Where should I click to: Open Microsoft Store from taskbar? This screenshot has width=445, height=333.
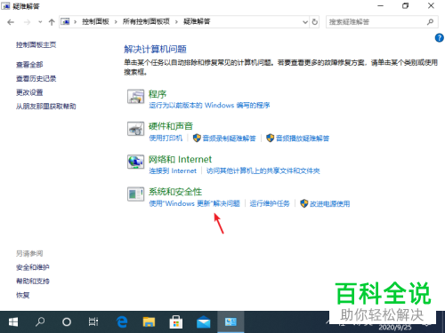[176, 321]
